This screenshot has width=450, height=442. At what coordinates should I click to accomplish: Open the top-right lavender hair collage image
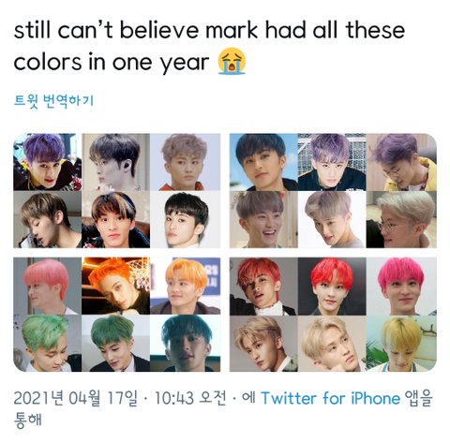333,191
